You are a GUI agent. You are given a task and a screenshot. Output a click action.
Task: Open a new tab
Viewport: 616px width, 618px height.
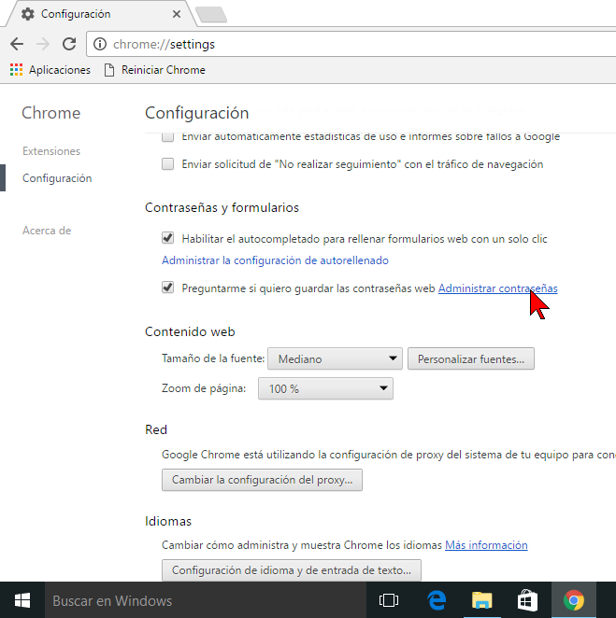pos(211,14)
